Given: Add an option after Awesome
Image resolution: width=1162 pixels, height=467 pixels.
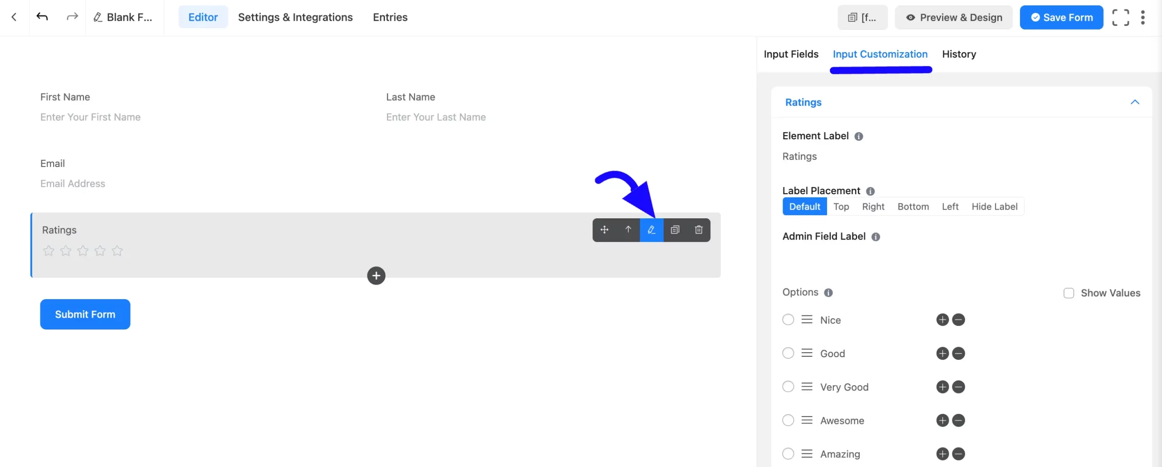Looking at the screenshot, I should click(x=942, y=421).
